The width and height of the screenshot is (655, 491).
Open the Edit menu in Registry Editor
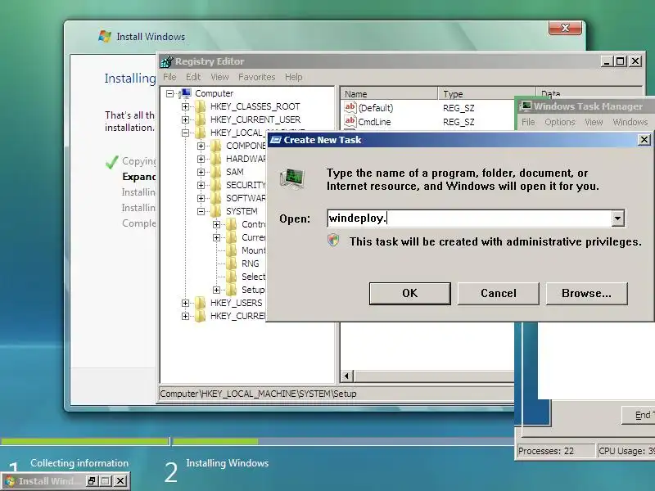(x=193, y=77)
